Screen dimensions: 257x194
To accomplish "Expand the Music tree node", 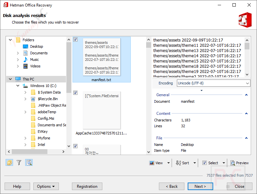I will (18, 60).
